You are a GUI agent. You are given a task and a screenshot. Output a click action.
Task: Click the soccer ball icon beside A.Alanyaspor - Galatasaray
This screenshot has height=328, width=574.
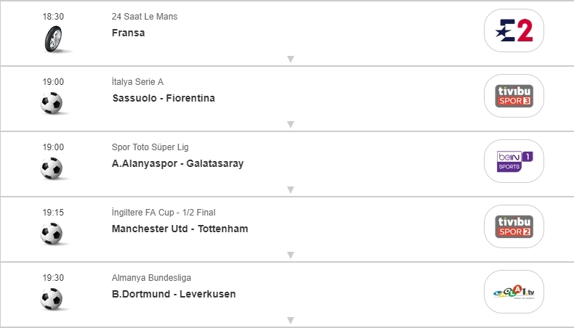(x=52, y=168)
